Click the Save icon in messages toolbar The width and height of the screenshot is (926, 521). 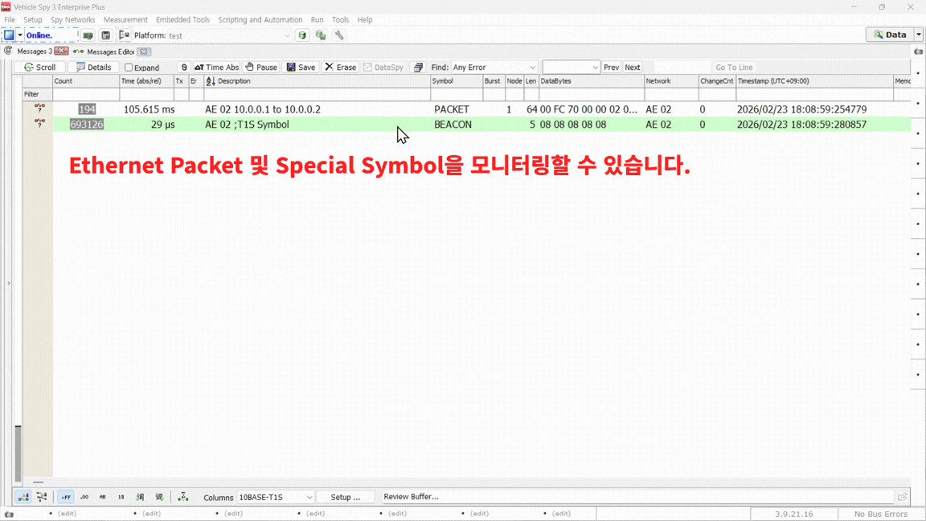pyautogui.click(x=301, y=68)
